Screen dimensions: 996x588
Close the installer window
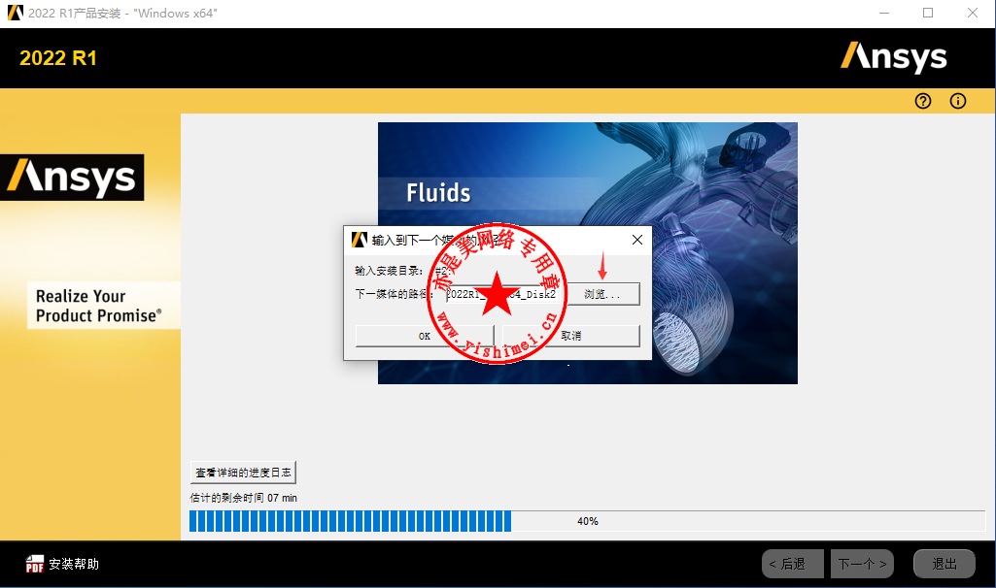[x=973, y=13]
